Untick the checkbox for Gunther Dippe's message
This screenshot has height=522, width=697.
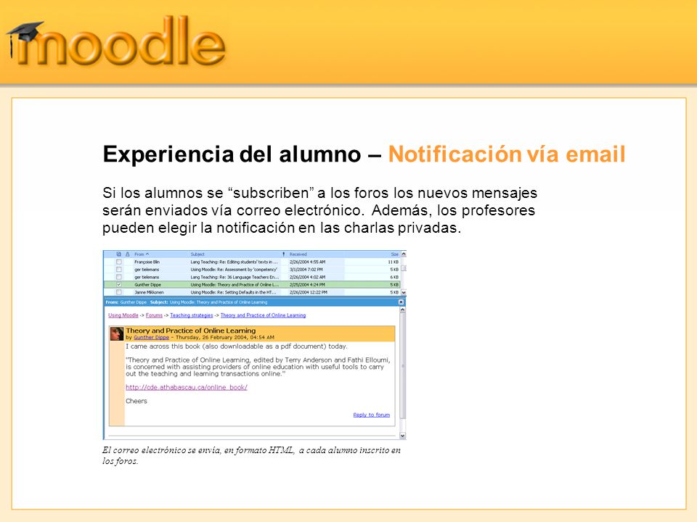tap(118, 284)
